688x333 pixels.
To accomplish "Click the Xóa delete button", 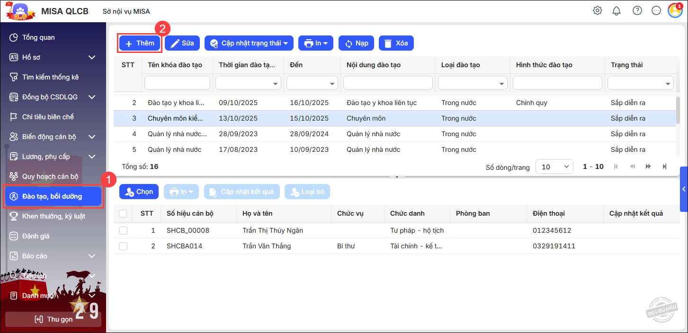I will (x=396, y=43).
